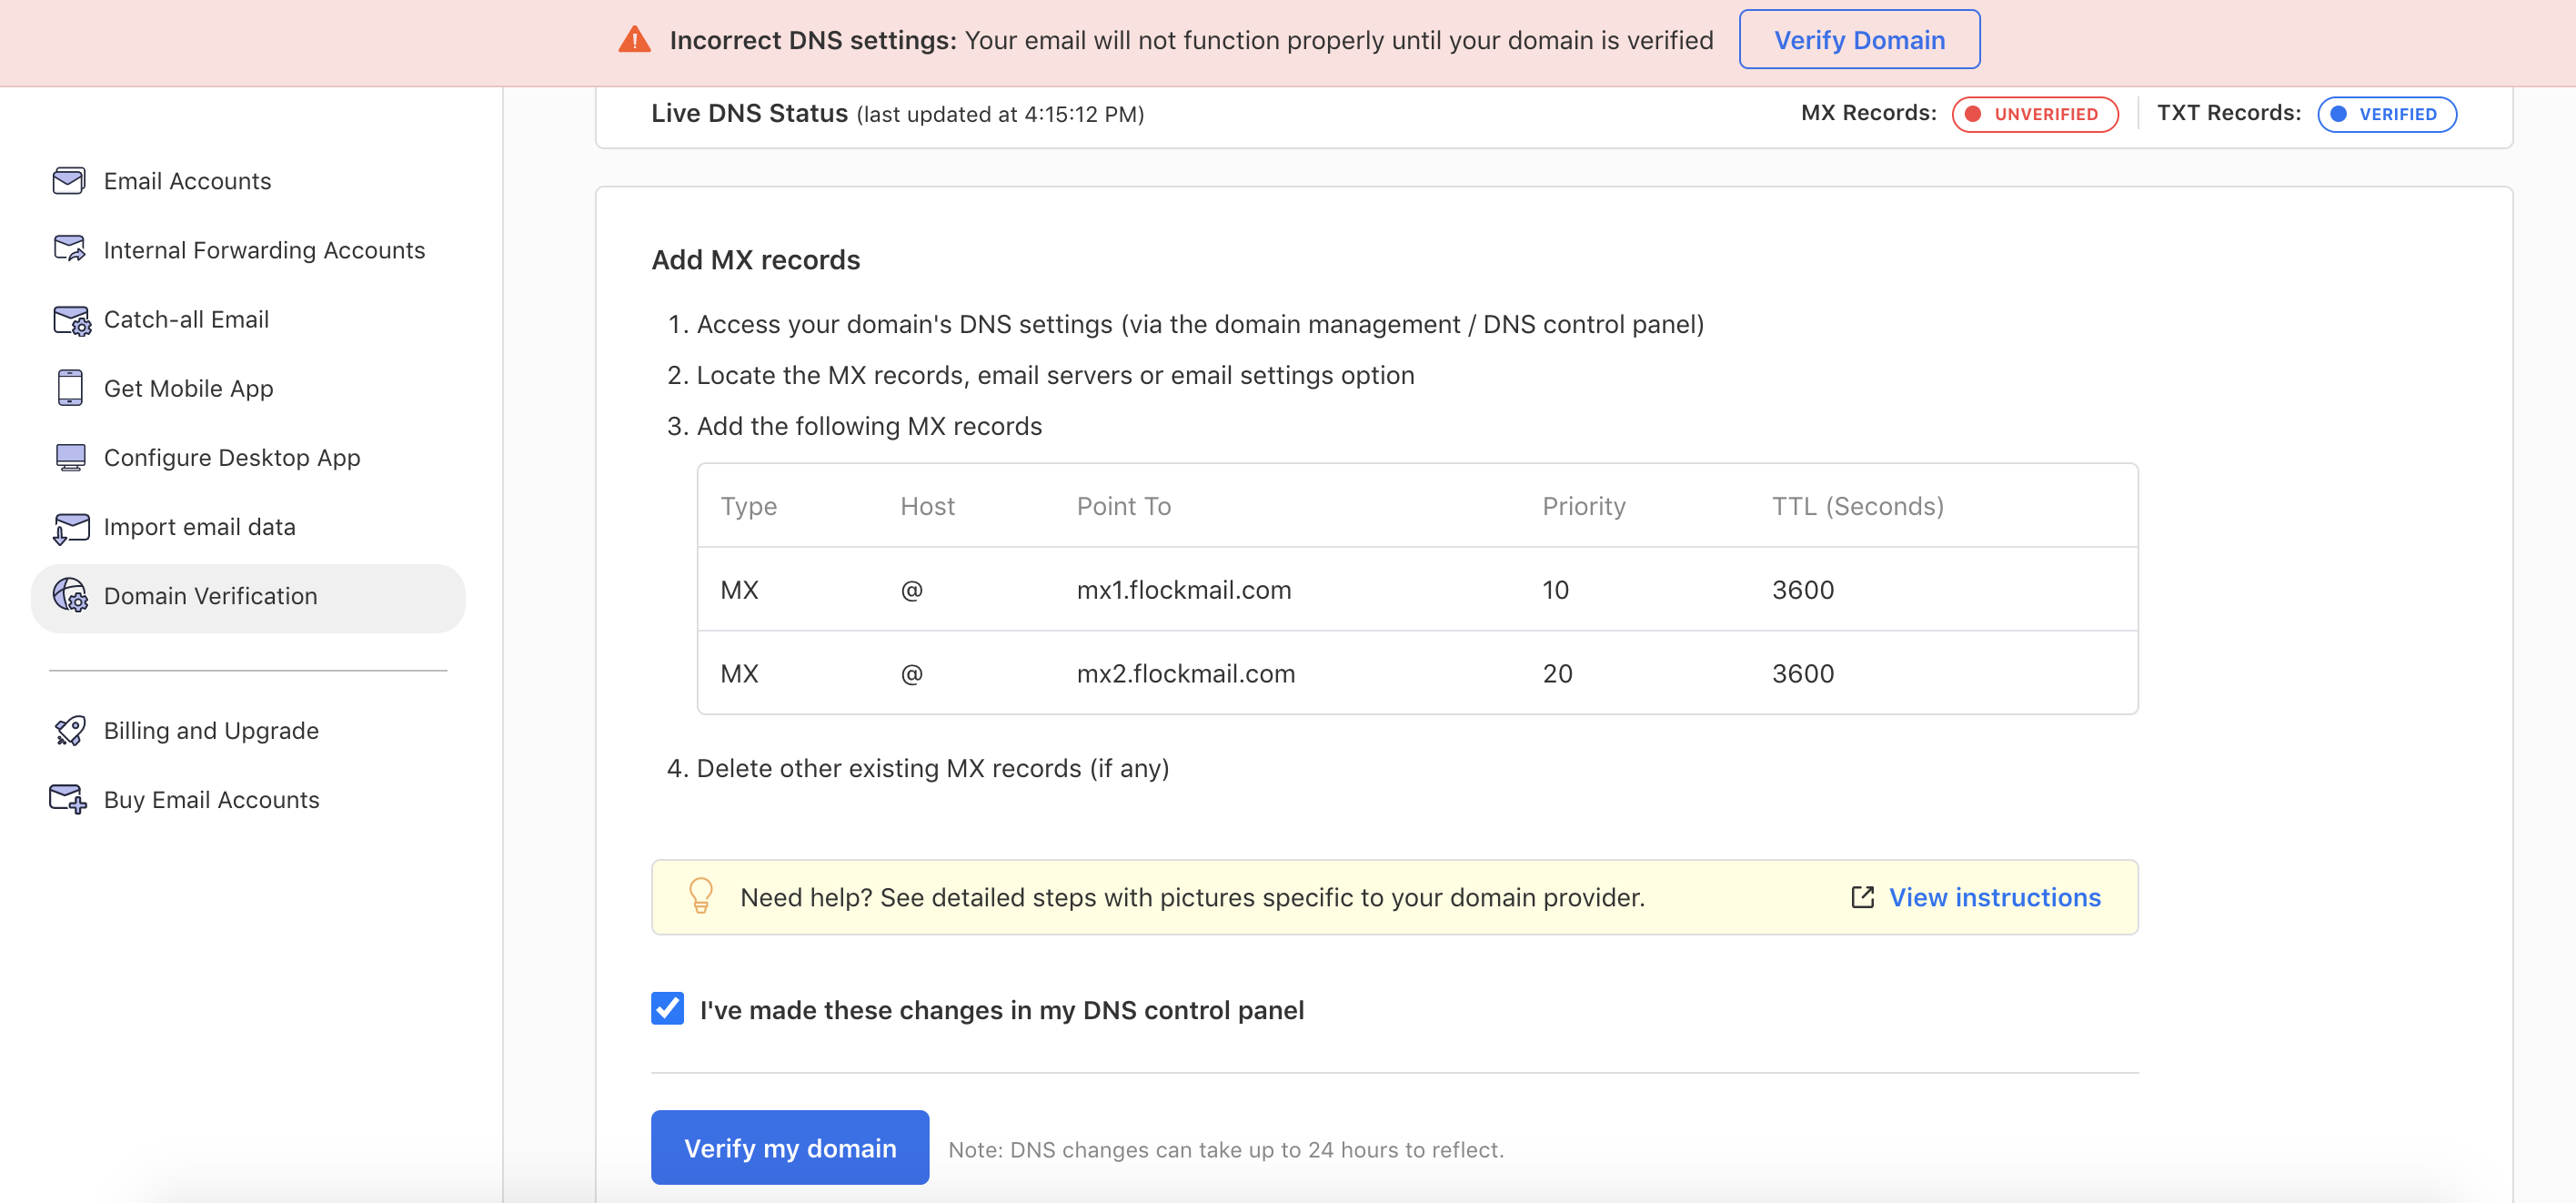Click the Buy Email Accounts plus envelope icon
This screenshot has height=1203, width=2576.
[x=68, y=800]
